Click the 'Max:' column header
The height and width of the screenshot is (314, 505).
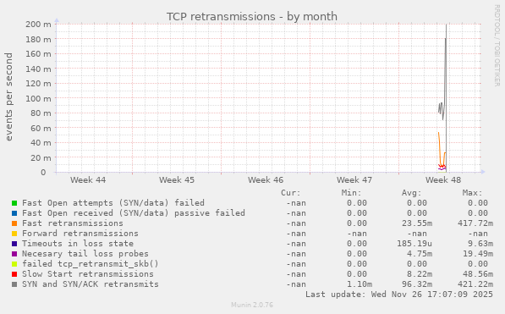click(473, 193)
